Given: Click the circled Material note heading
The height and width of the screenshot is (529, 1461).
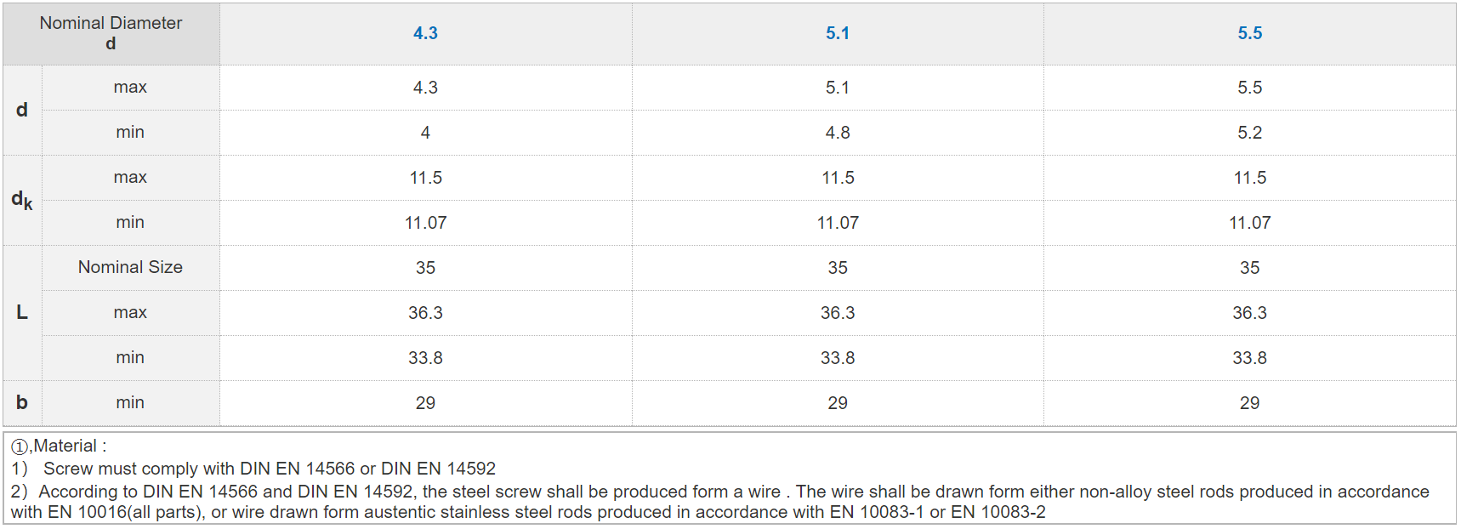Looking at the screenshot, I should coord(60,446).
